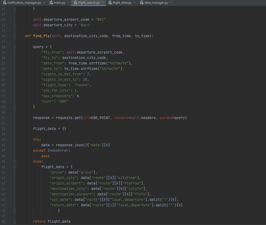Click the "destination_airport" key
The width and height of the screenshot is (266, 225).
[x=72, y=194]
